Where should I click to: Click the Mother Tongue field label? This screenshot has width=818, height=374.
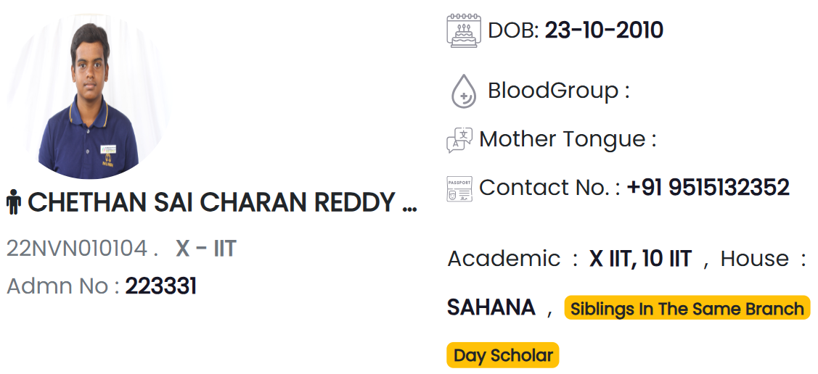coord(568,139)
